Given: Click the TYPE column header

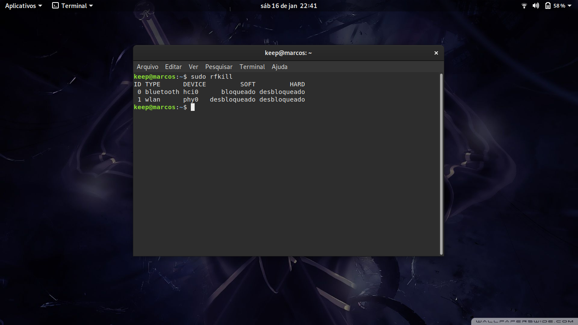Looking at the screenshot, I should pyautogui.click(x=153, y=84).
